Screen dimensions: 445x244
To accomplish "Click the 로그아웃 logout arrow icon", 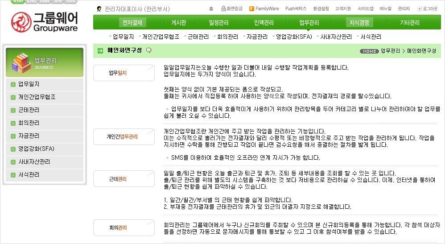I will [x=419, y=8].
